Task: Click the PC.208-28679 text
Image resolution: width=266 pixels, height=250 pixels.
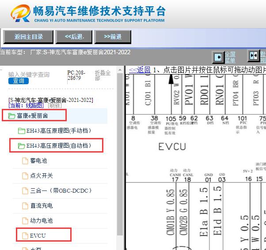Action: click(76, 75)
